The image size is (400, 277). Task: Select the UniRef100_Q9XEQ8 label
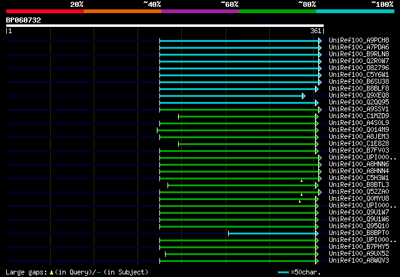point(359,95)
